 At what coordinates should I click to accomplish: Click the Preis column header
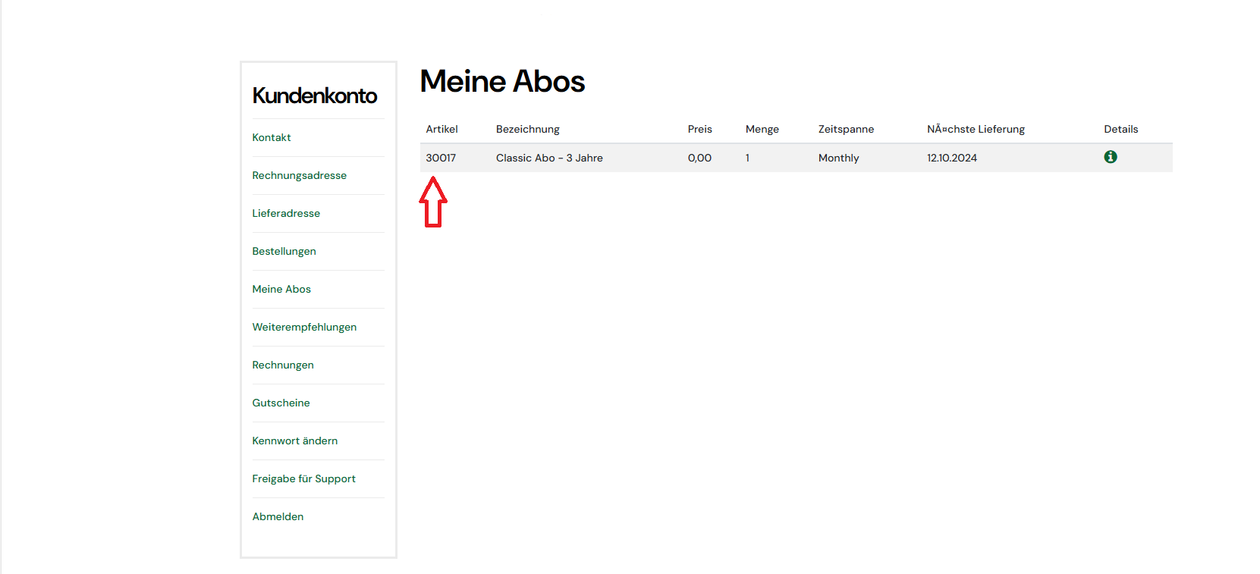pyautogui.click(x=700, y=129)
